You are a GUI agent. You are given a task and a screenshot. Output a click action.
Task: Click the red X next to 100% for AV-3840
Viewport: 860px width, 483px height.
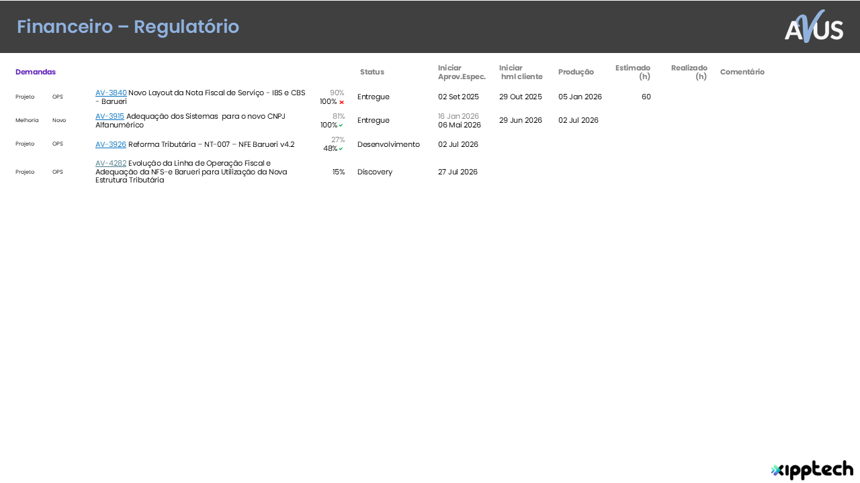coord(341,102)
